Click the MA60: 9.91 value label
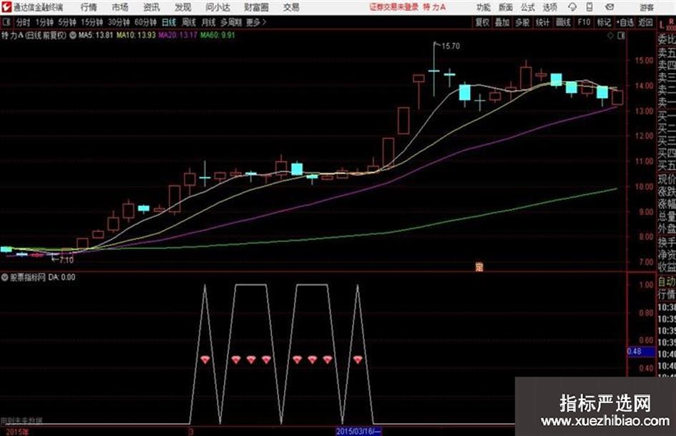Image resolution: width=676 pixels, height=436 pixels. pyautogui.click(x=217, y=35)
